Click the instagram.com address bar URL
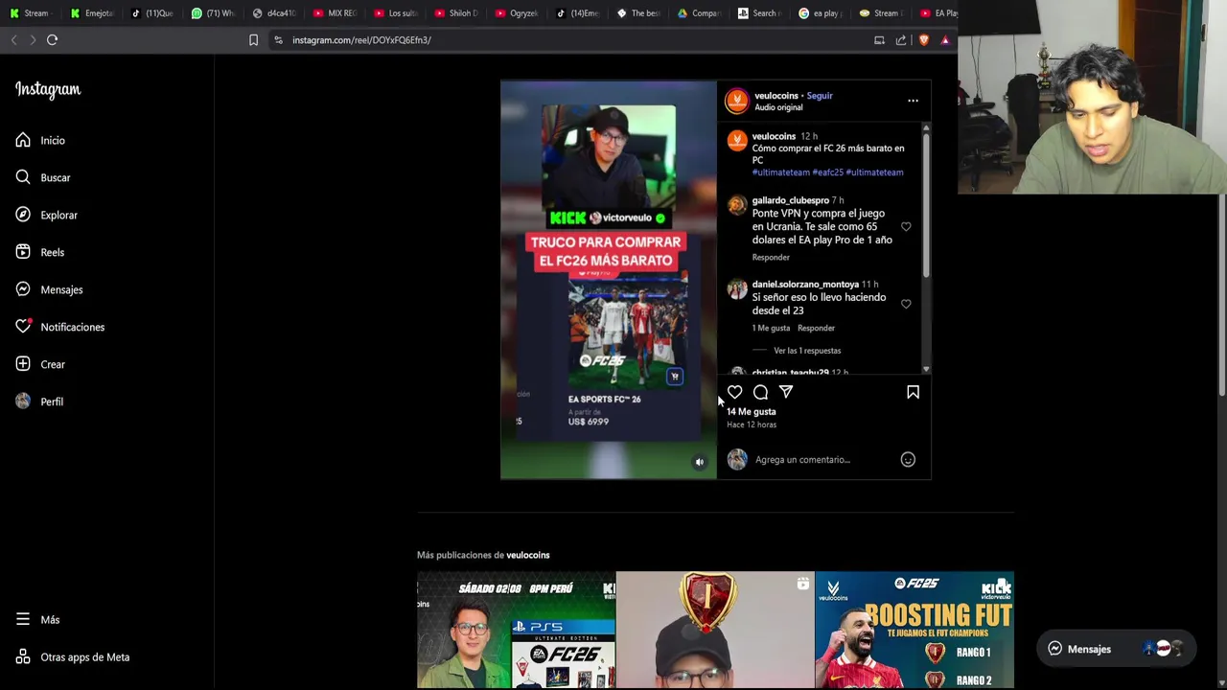 click(x=361, y=40)
